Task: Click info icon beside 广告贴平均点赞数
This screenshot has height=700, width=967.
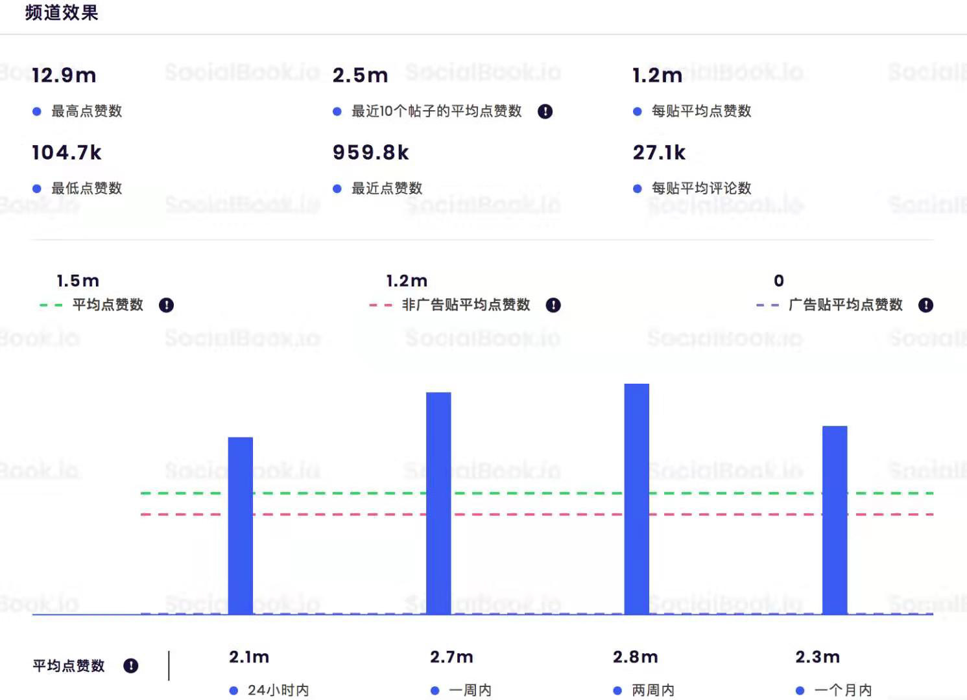Action: [x=925, y=305]
